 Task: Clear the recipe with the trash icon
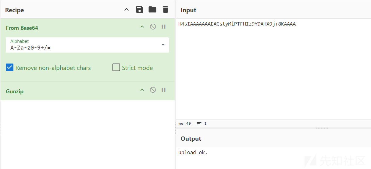tap(166, 9)
